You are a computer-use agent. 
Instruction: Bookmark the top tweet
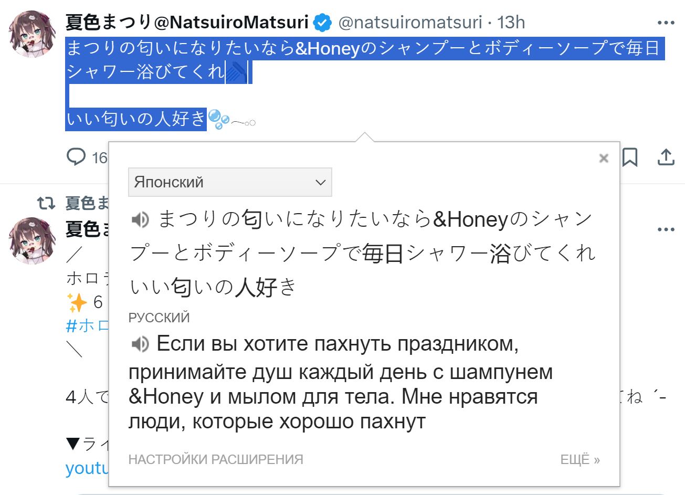630,157
